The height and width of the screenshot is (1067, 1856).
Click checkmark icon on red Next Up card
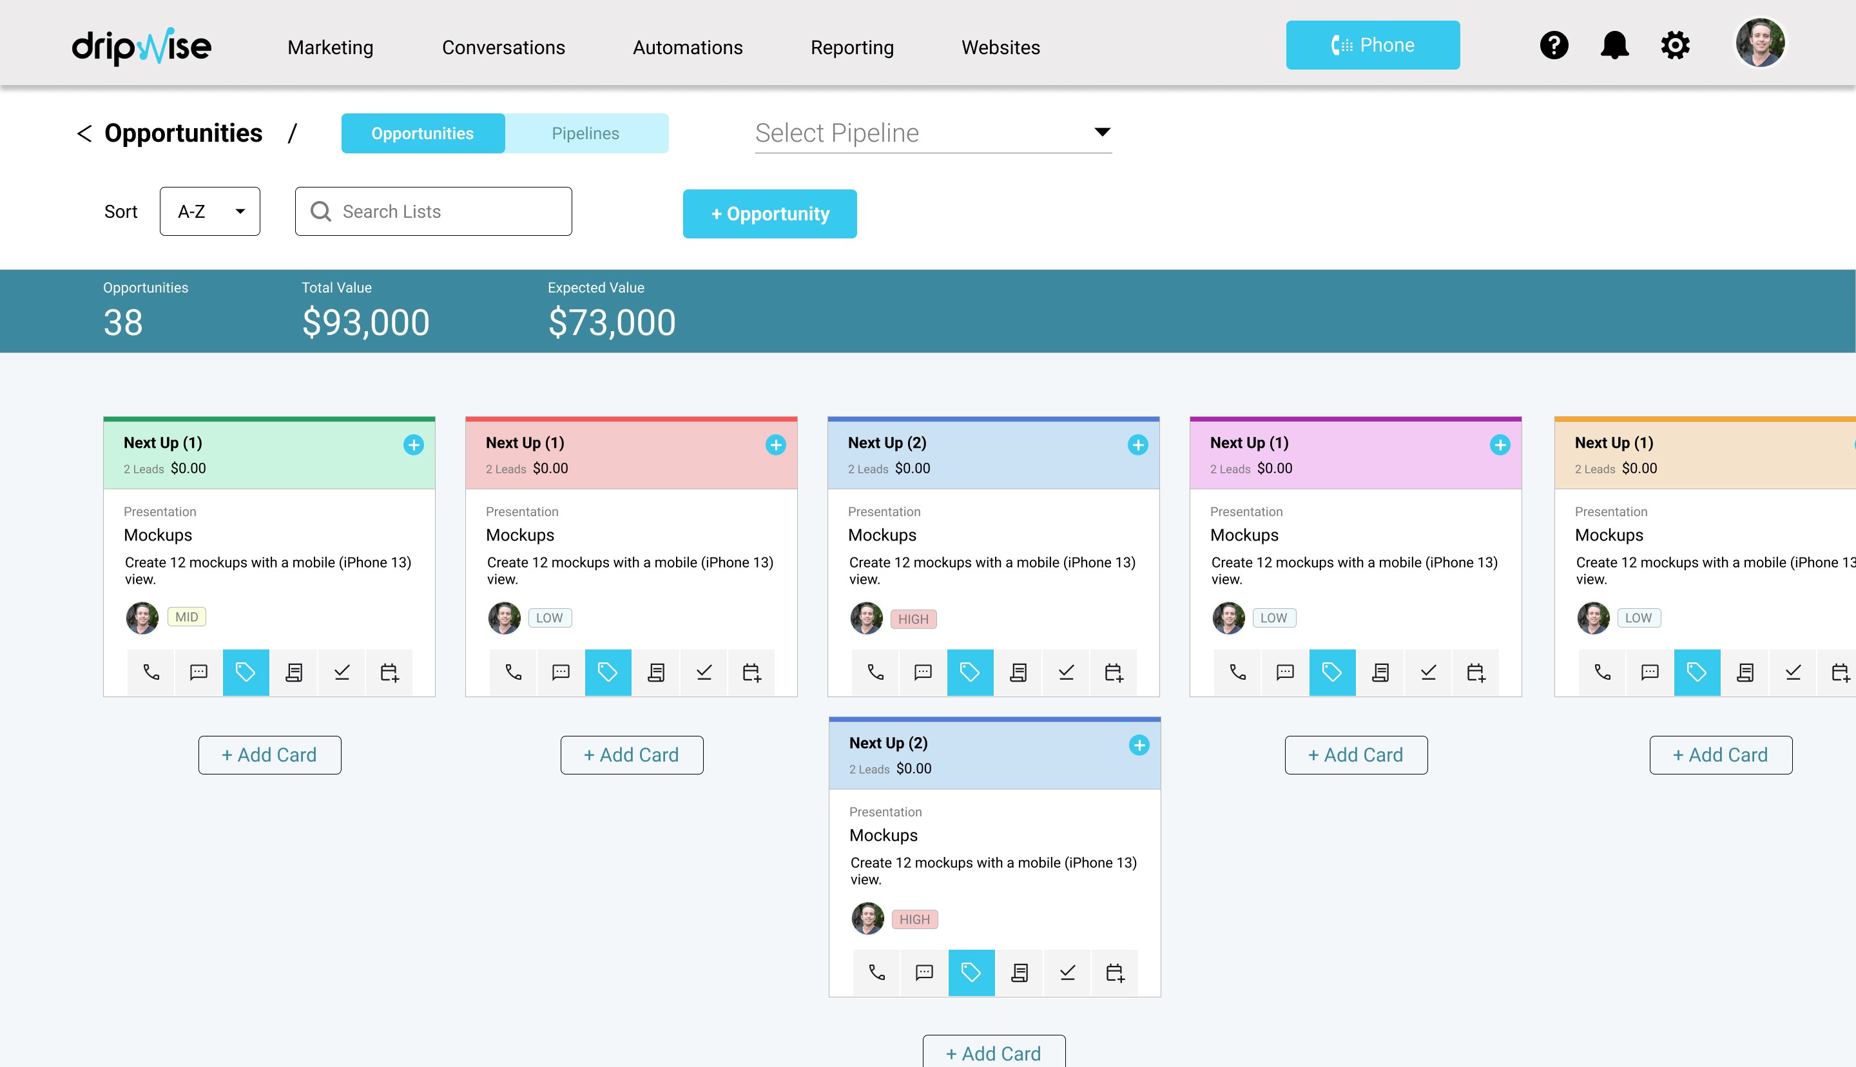[x=704, y=672]
